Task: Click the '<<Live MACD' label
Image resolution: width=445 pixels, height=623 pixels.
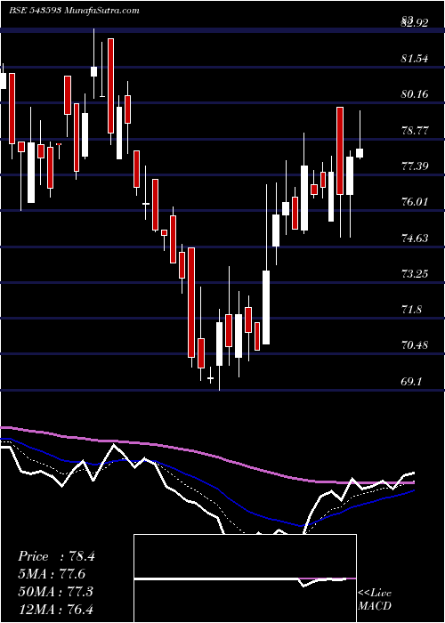Action: pos(375,600)
